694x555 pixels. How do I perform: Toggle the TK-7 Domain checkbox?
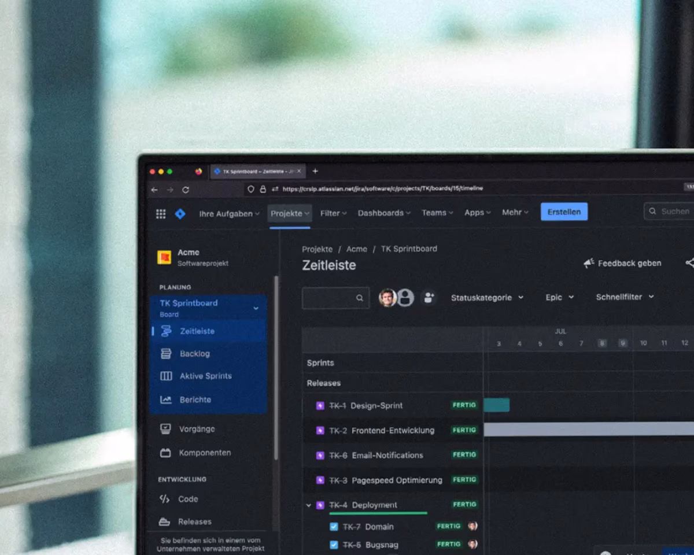334,527
